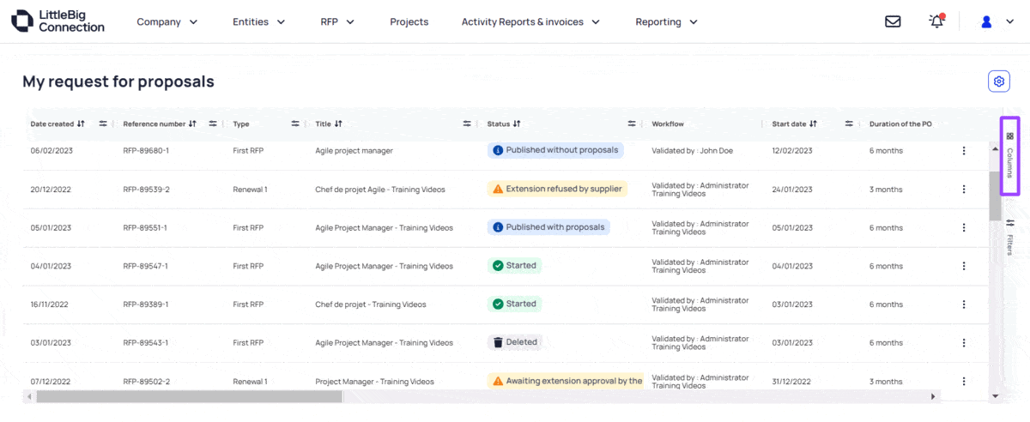Open row actions menu for RFP-89543-1

[964, 343]
